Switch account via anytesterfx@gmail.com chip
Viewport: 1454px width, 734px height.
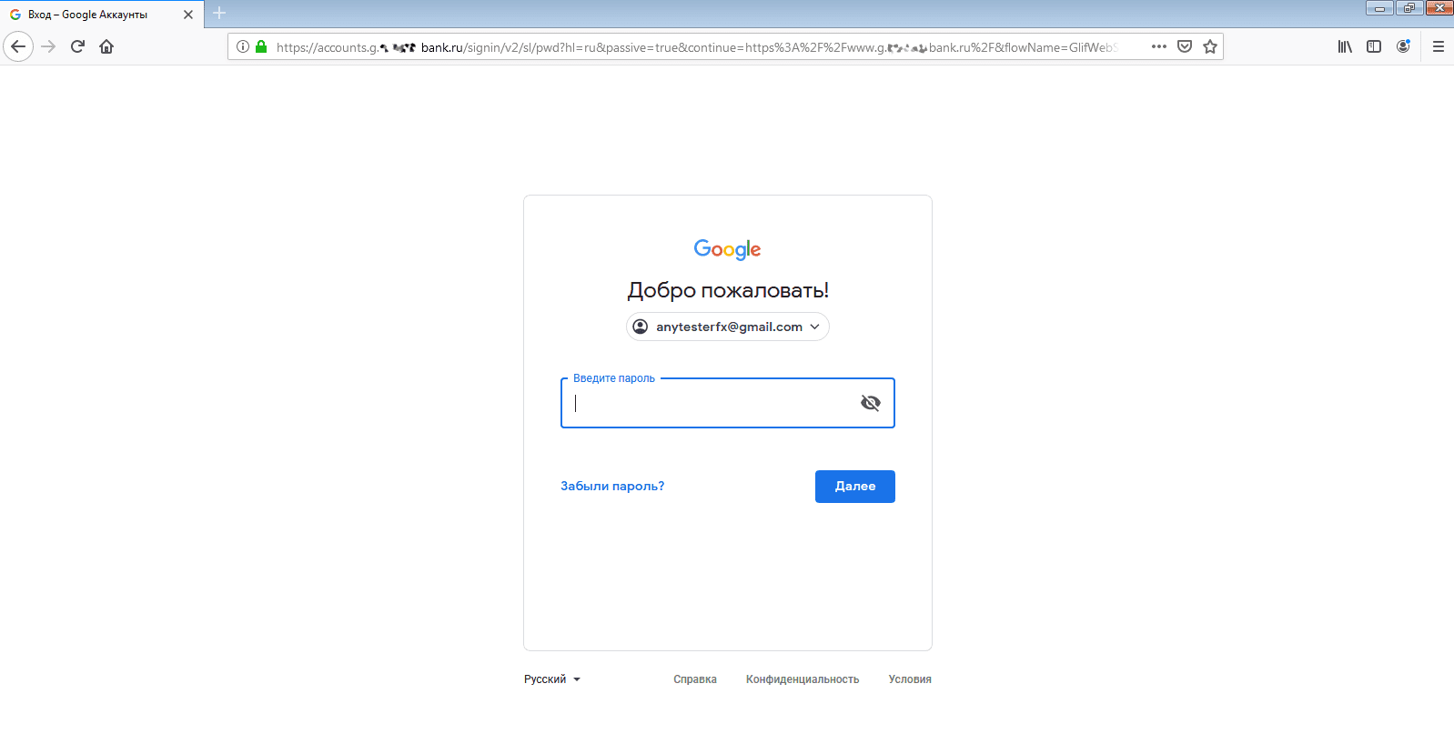pos(728,327)
